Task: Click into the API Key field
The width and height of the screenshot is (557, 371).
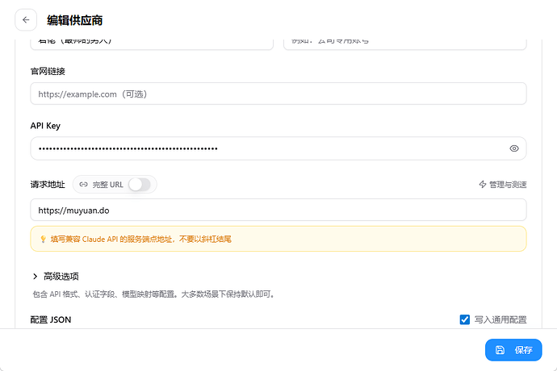Action: point(278,148)
